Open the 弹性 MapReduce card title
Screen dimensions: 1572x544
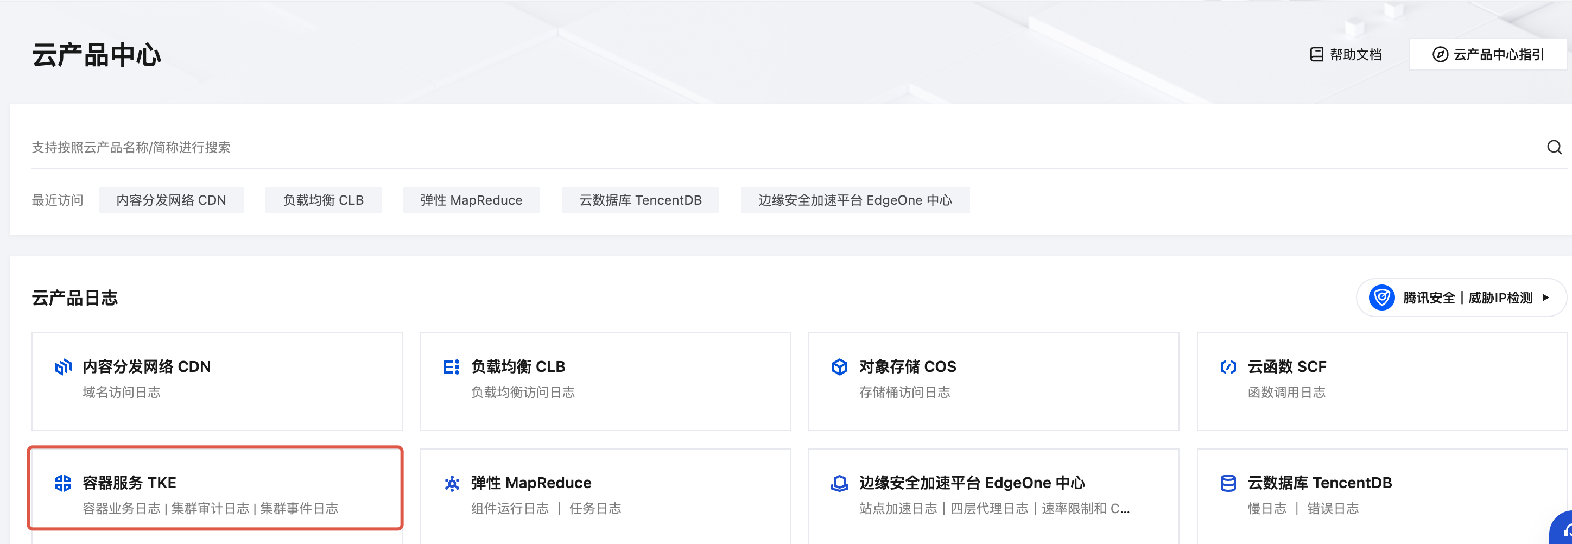(531, 483)
